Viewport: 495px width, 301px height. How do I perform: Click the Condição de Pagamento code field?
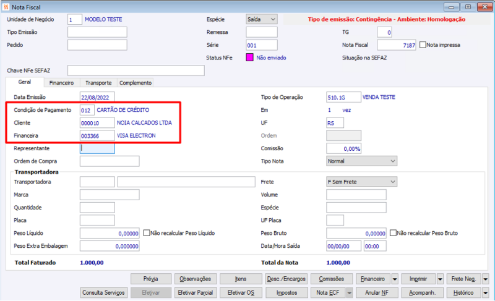[x=87, y=110]
